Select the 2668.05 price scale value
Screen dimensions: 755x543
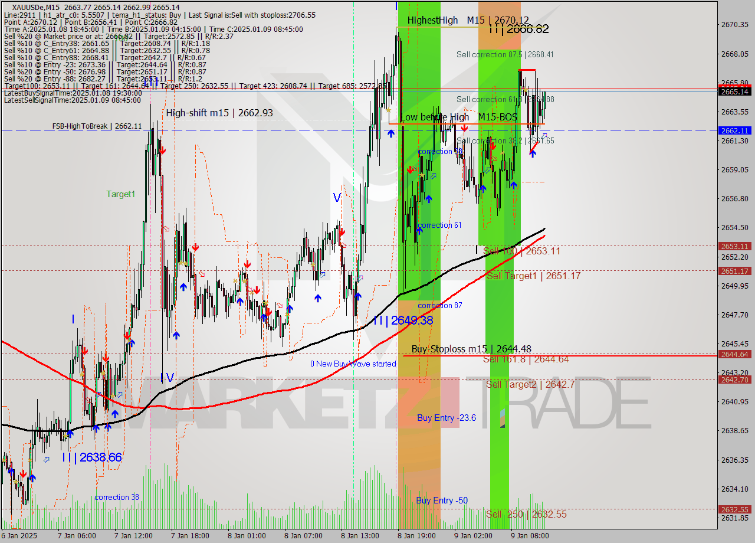[x=735, y=54]
